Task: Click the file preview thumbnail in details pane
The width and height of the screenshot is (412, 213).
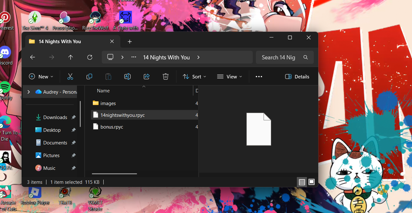Action: pyautogui.click(x=259, y=129)
